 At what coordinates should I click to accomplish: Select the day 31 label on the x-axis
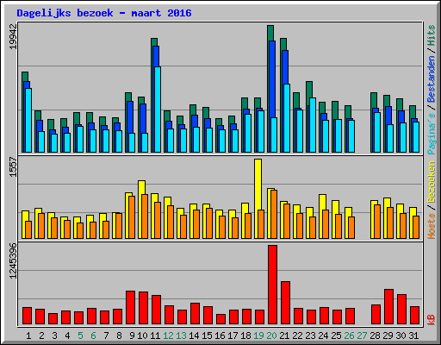(413, 336)
